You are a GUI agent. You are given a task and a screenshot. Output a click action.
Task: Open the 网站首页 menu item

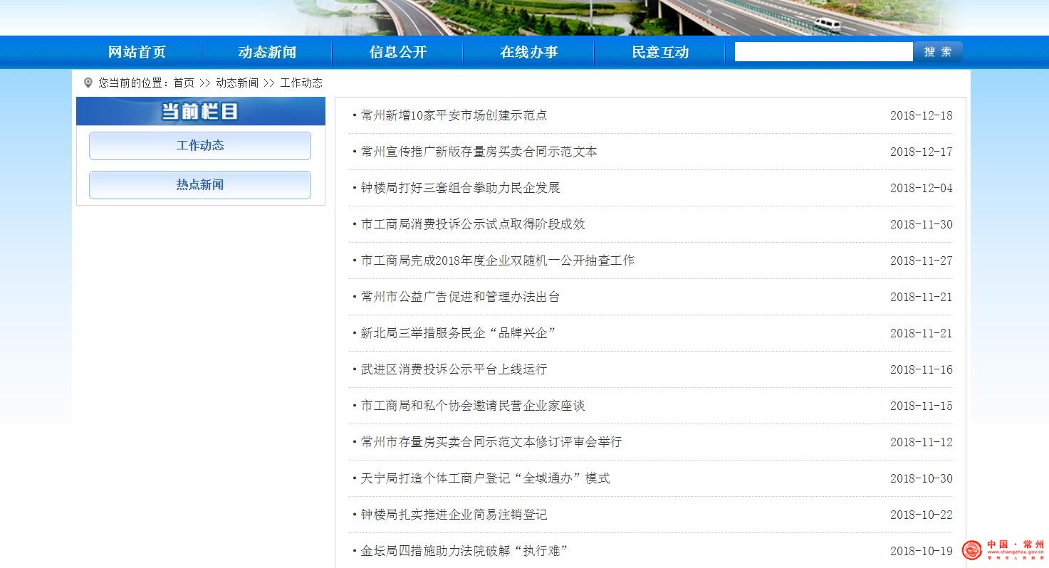click(x=137, y=52)
